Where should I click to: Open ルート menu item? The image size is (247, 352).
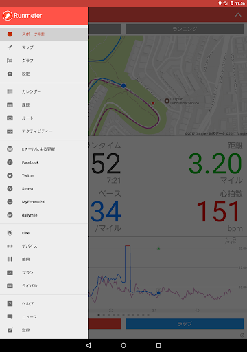[x=44, y=118]
